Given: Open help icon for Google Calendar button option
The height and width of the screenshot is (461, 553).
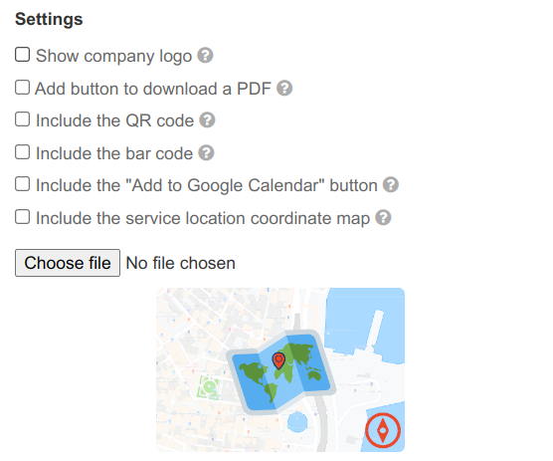Looking at the screenshot, I should pos(391,184).
